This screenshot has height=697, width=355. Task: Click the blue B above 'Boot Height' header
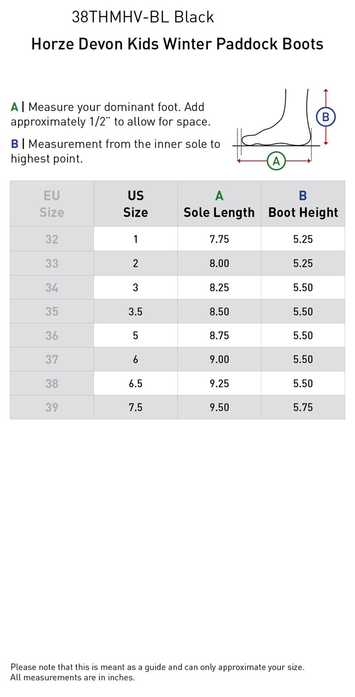tap(303, 196)
